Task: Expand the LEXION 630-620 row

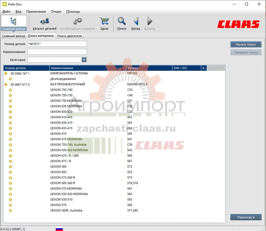Action: pyautogui.click(x=10, y=112)
